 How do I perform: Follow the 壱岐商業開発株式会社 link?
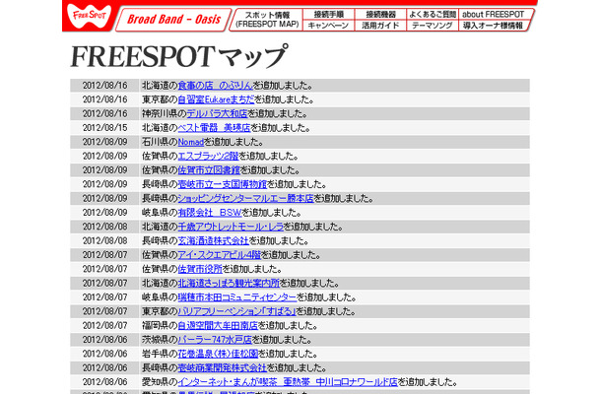pos(223,368)
